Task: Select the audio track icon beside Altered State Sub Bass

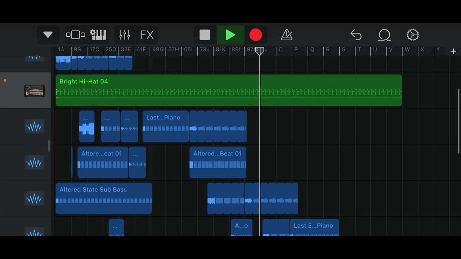Action: [35, 199]
